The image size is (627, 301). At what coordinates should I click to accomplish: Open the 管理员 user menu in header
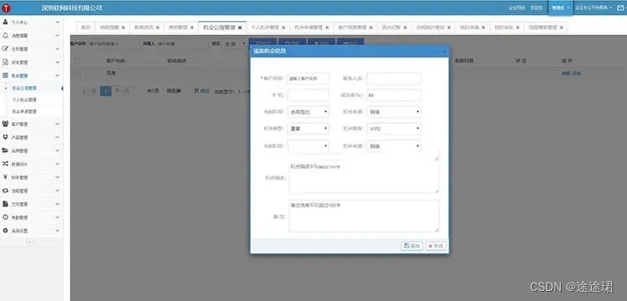560,8
